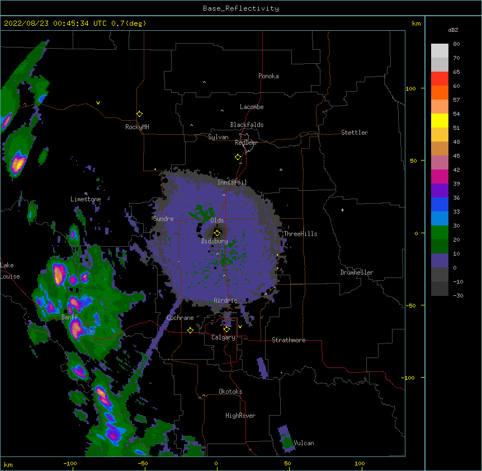
Task: Click the yellow 54 dBZ legend swatch
Action: tap(440, 120)
